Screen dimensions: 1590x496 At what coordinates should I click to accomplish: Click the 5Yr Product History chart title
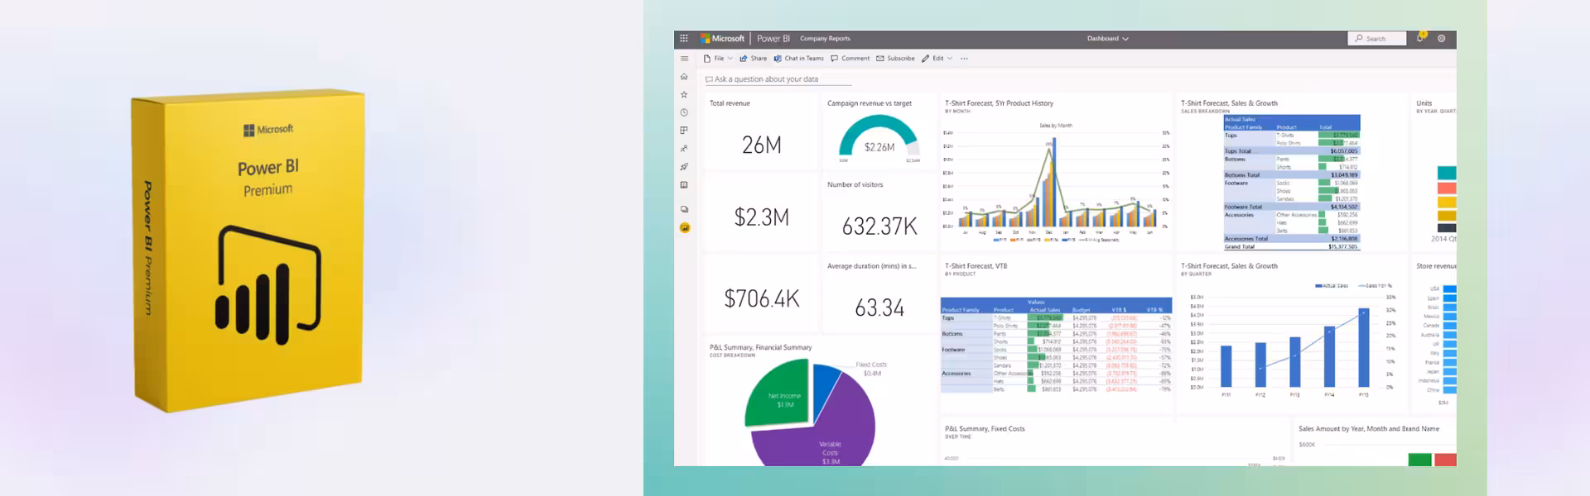(1000, 103)
